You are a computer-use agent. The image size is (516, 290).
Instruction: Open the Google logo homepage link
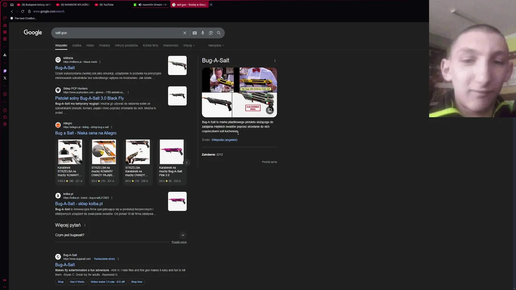33,33
